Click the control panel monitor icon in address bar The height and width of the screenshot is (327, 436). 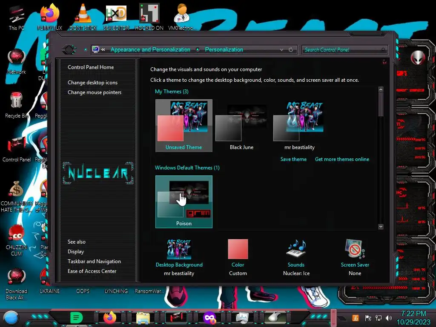coord(96,49)
